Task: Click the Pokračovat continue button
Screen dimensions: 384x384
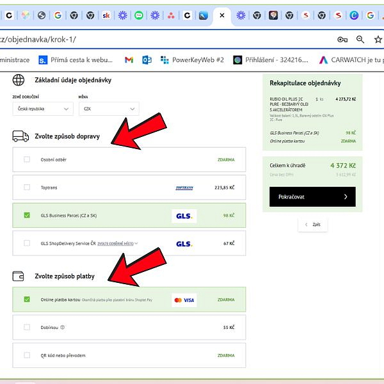Action: click(x=312, y=196)
